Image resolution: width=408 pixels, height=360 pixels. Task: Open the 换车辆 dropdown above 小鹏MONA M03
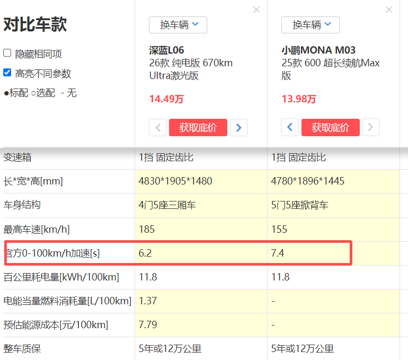coord(311,25)
